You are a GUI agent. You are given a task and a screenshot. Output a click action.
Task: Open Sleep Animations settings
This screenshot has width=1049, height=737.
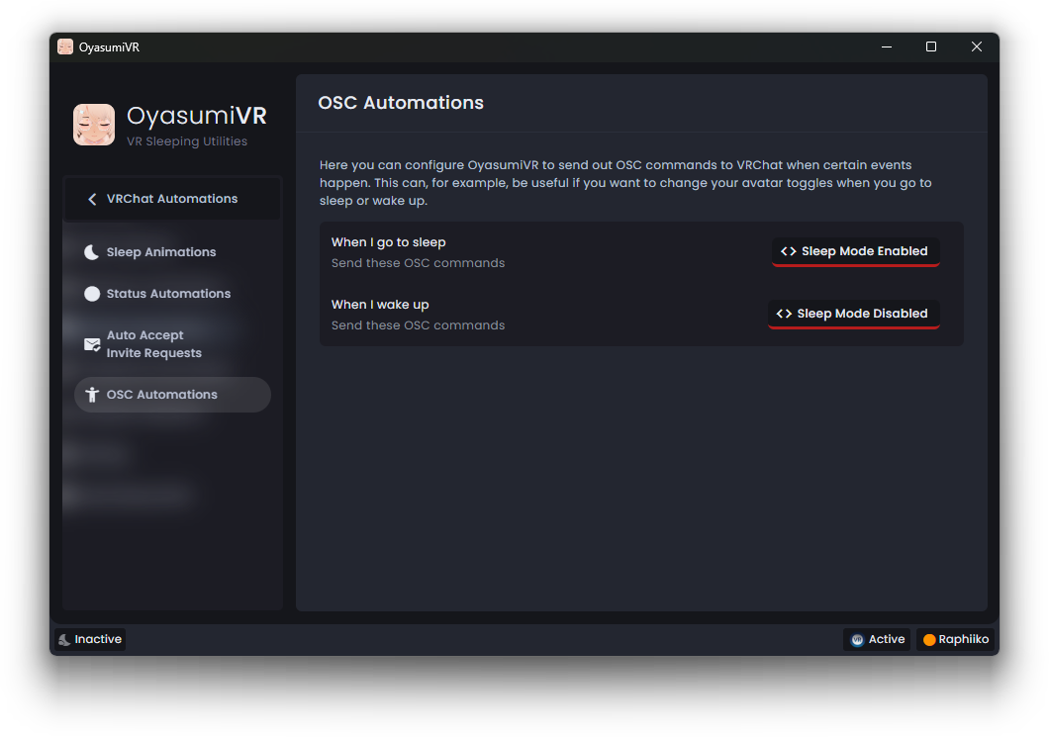tap(172, 252)
